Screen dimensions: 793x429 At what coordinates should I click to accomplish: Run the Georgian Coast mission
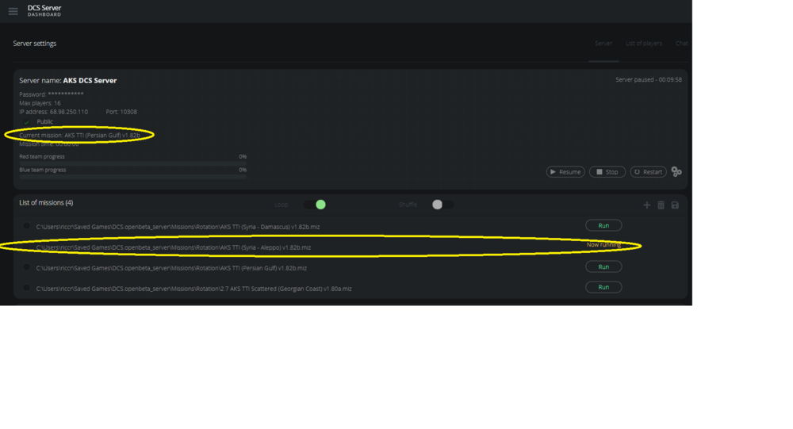603,287
